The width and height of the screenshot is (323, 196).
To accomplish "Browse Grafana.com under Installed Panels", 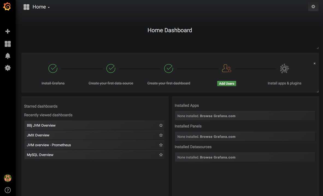I will [x=218, y=137].
